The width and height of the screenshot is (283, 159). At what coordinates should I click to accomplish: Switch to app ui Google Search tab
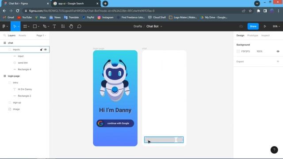coord(76,4)
